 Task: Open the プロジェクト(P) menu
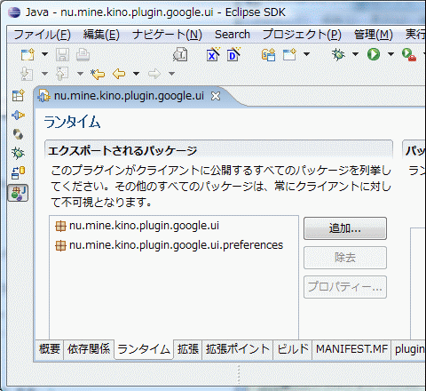[x=302, y=35]
